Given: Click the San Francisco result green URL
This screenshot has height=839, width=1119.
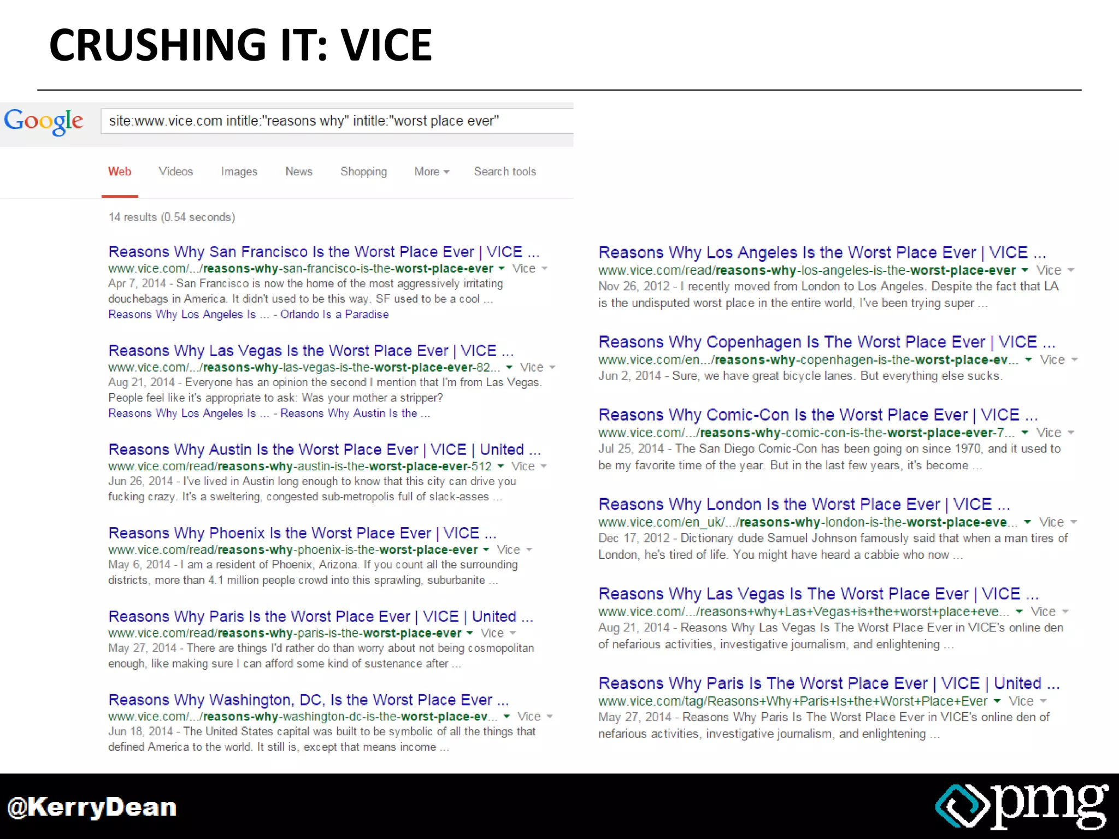Looking at the screenshot, I should (301, 269).
